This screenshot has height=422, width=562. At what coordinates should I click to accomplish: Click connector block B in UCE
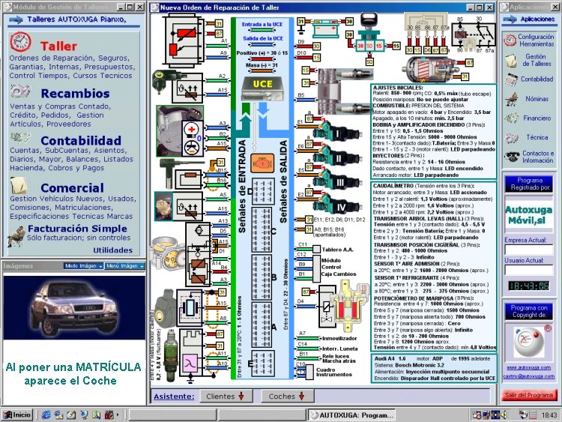pyautogui.click(x=262, y=277)
